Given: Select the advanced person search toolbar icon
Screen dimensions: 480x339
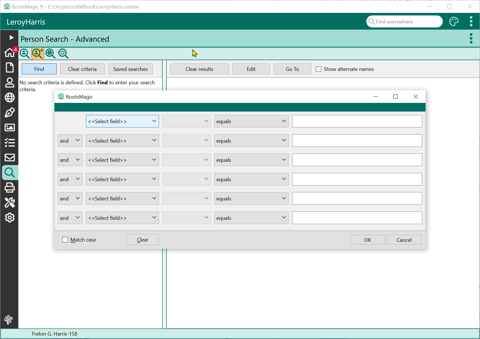Looking at the screenshot, I should 38,53.
